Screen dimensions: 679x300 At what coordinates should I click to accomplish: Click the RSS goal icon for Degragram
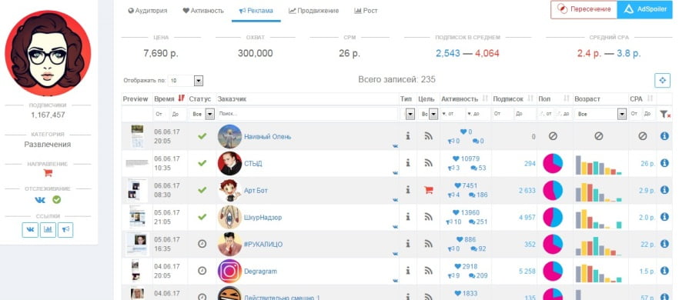[x=428, y=271]
